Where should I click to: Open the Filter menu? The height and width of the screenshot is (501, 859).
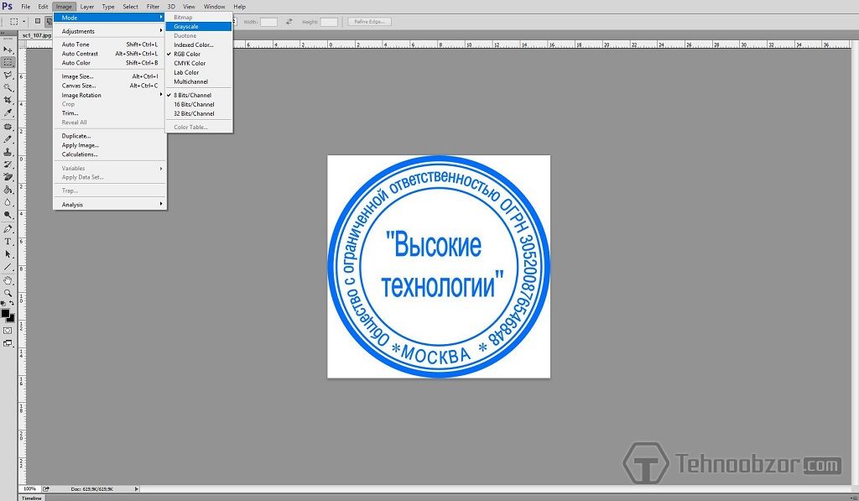[153, 7]
